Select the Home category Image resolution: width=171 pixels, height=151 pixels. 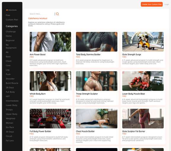[x=9, y=36]
